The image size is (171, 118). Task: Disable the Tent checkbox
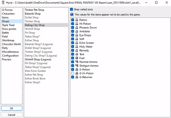pyautogui.click(x=72, y=54)
